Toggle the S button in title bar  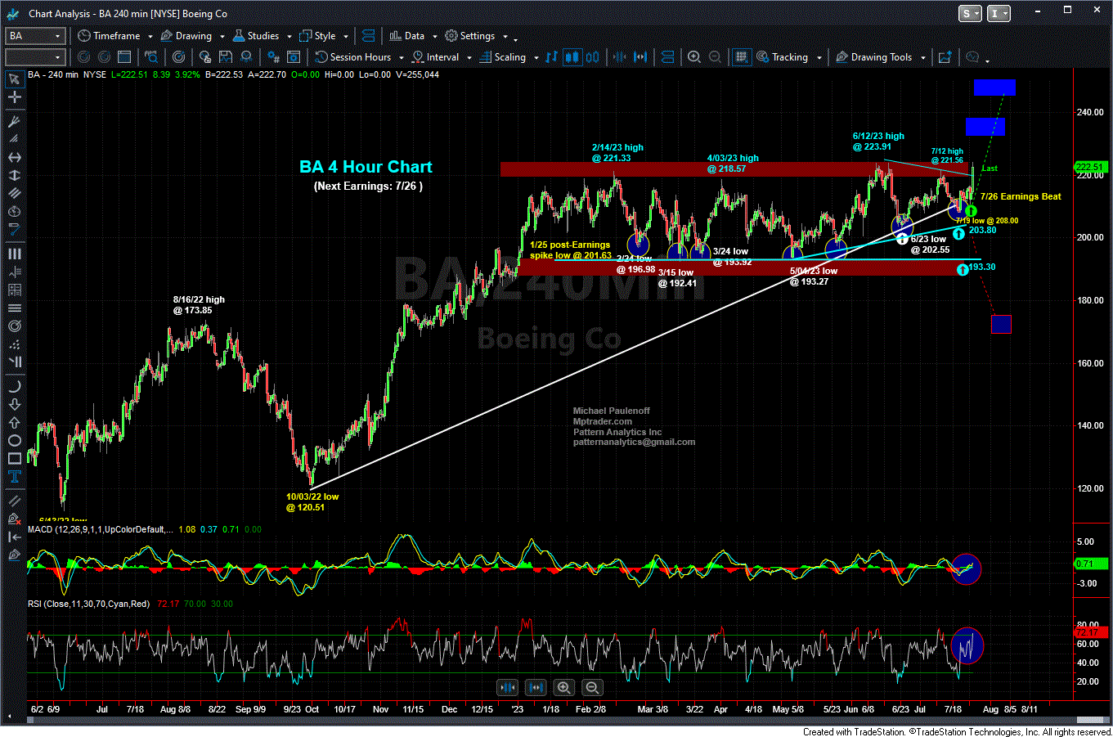[970, 13]
